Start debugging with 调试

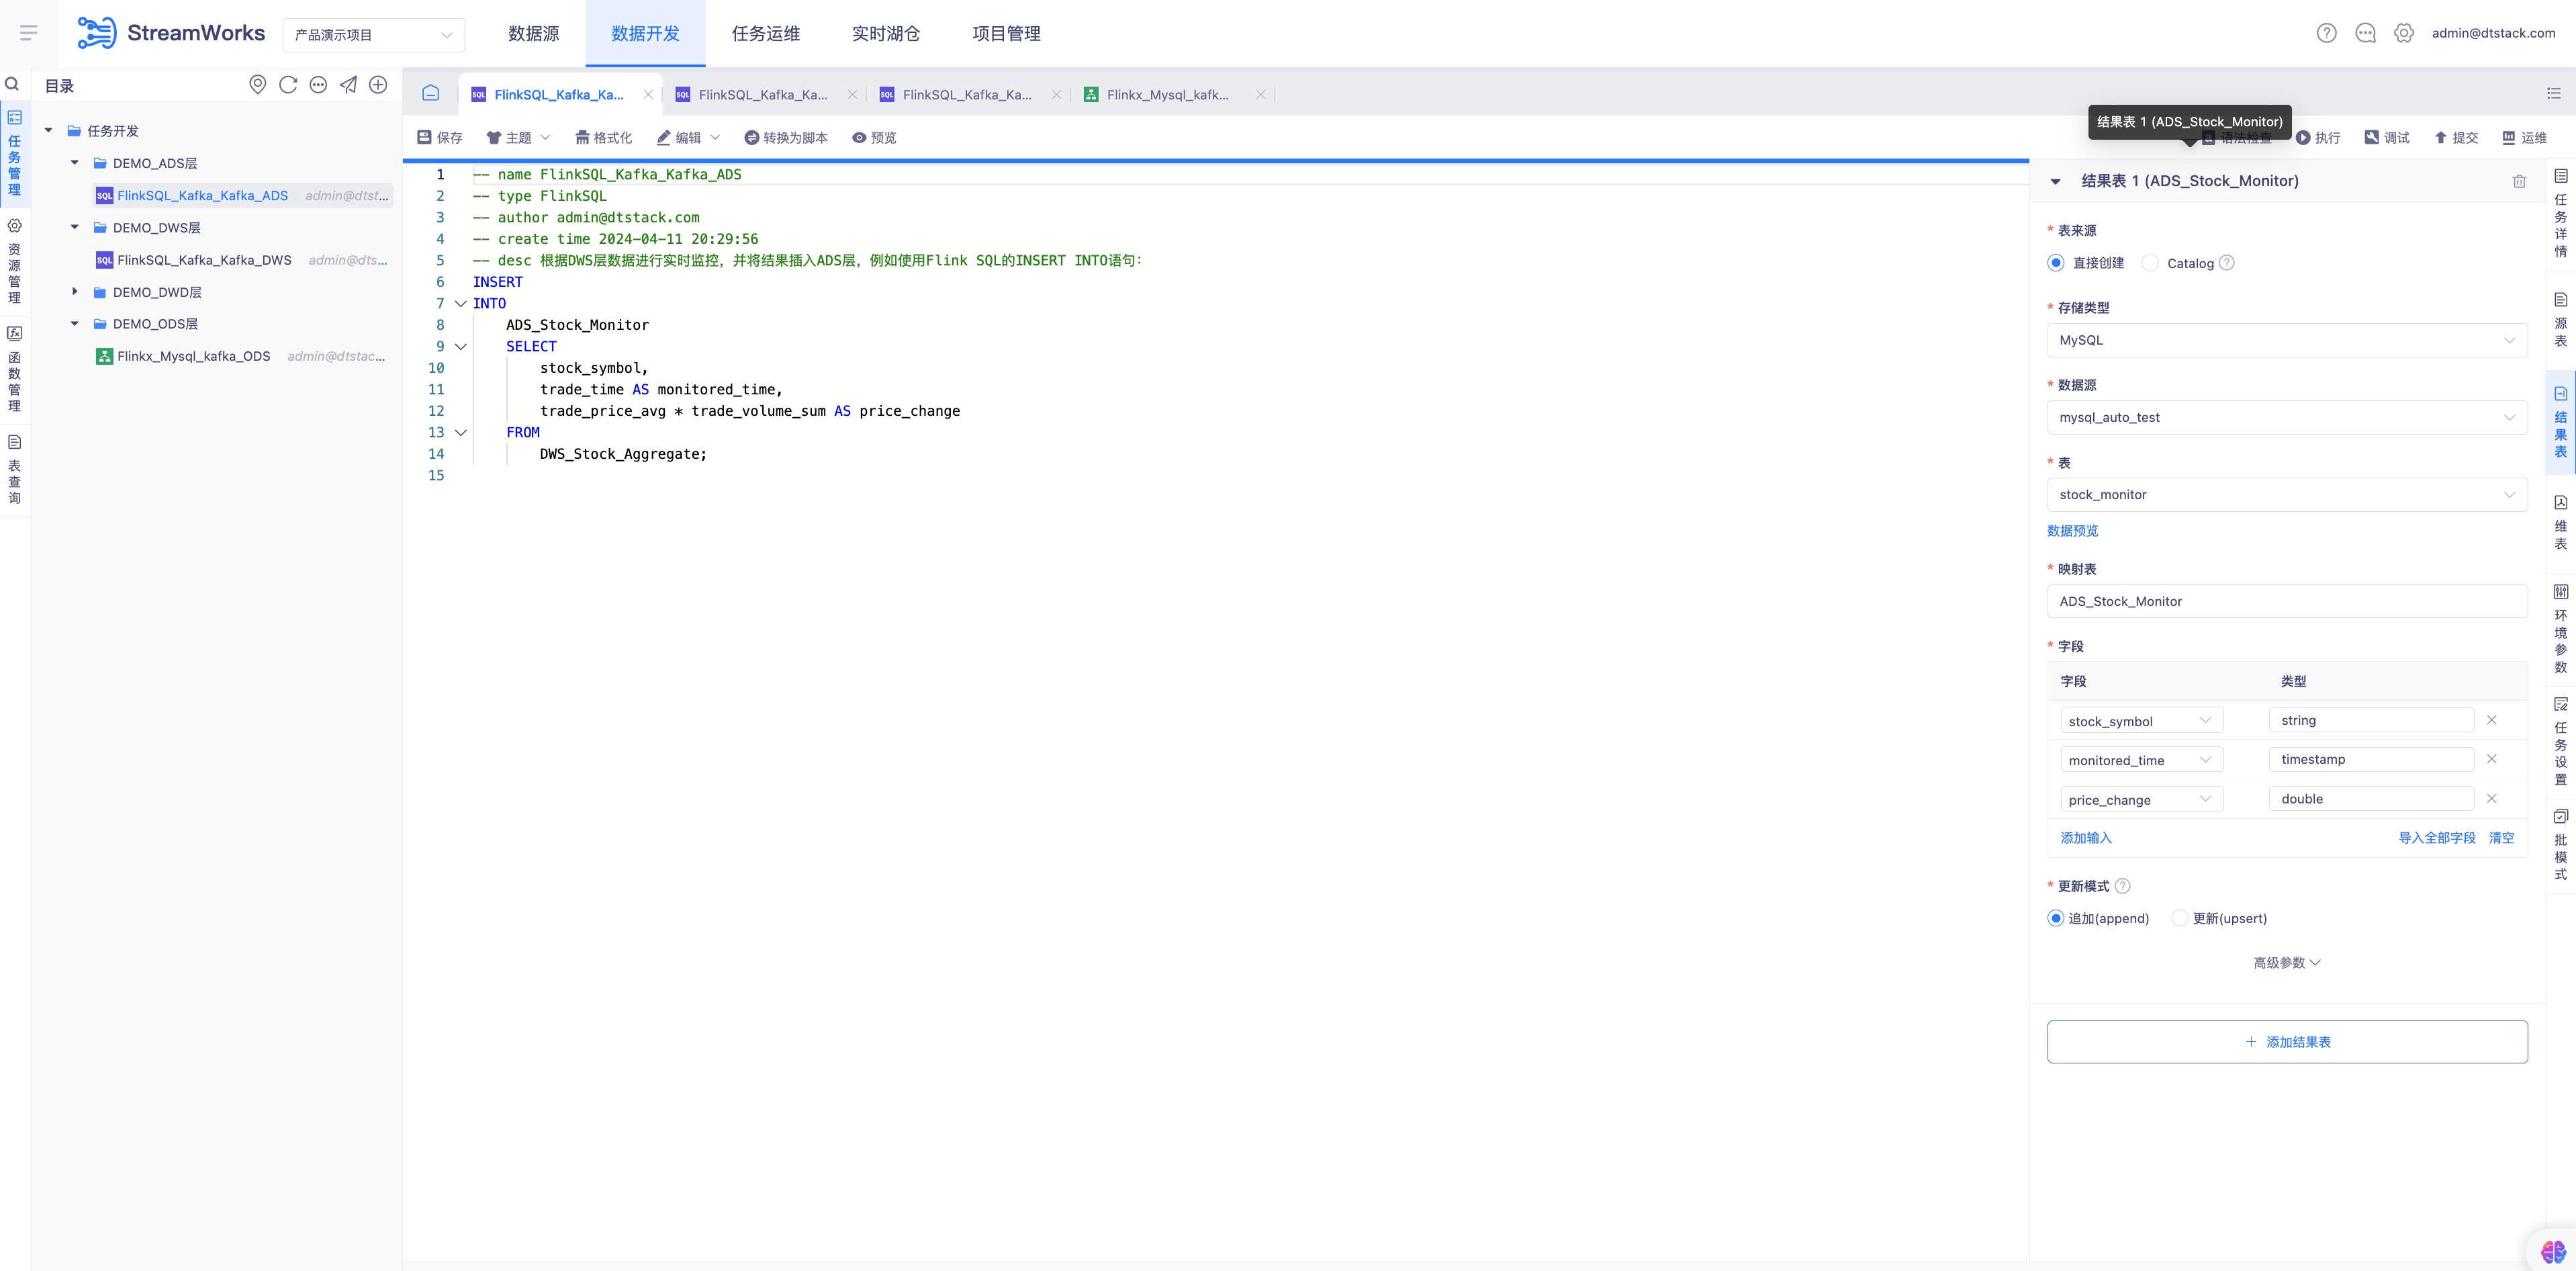[x=2387, y=137]
